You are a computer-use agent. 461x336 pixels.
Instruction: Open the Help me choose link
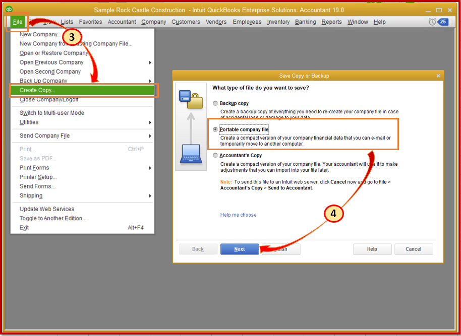[x=239, y=215]
